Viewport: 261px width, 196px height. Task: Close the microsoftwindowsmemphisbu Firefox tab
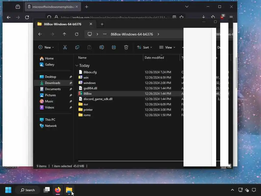[77, 7]
